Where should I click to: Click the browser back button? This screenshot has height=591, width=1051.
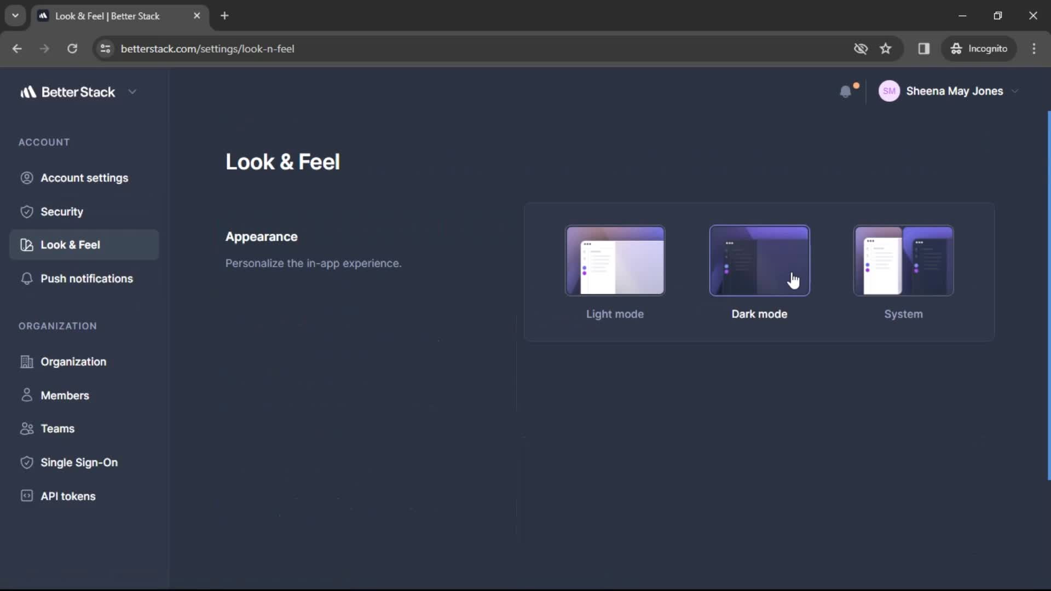click(x=18, y=48)
